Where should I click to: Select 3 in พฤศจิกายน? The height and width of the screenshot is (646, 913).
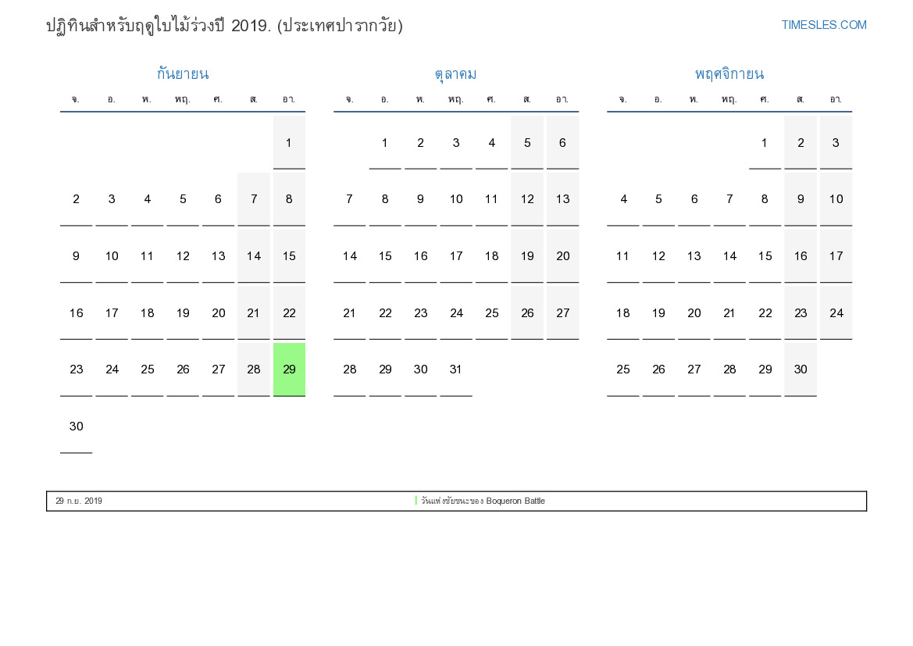(836, 143)
